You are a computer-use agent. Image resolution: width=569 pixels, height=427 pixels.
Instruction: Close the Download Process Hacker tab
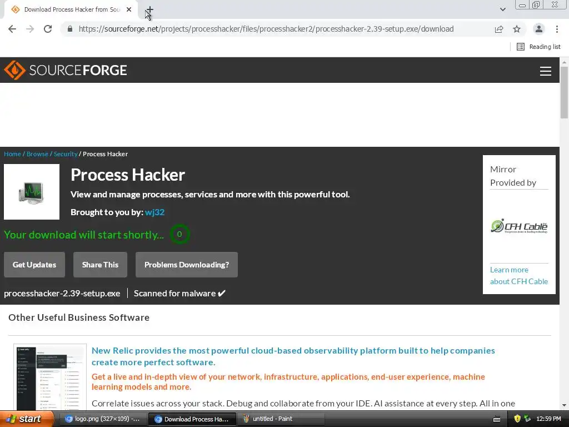click(x=129, y=9)
